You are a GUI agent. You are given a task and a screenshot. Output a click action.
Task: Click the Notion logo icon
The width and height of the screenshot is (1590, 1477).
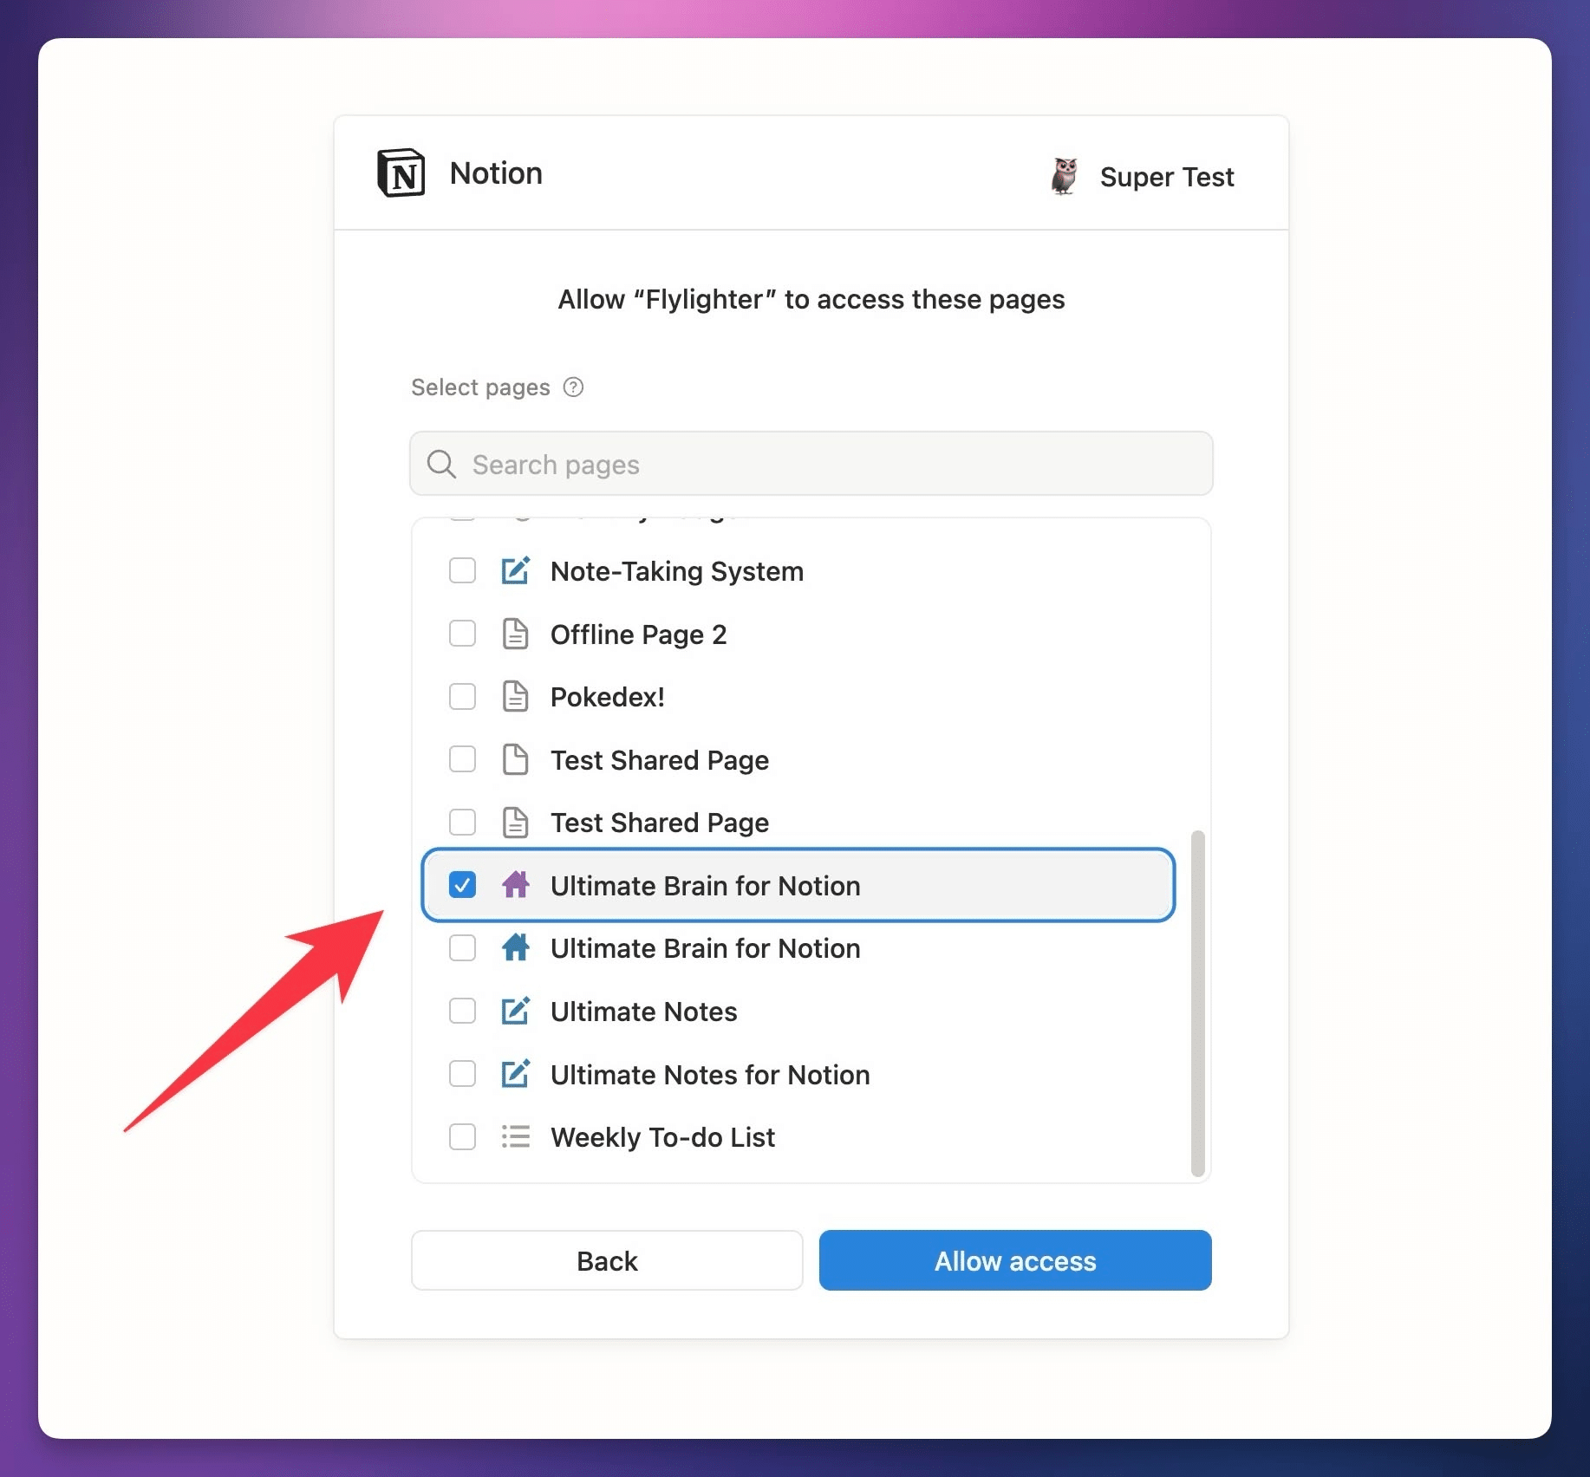401,173
